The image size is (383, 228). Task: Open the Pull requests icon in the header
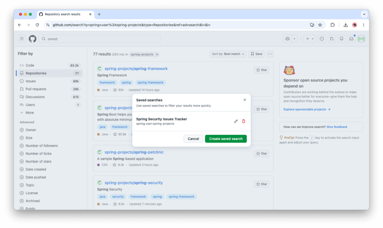pos(331,39)
